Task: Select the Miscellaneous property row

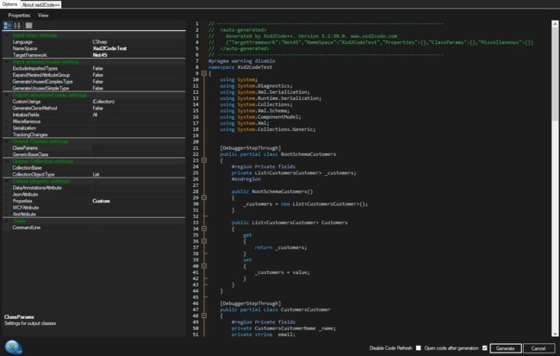Action: click(x=94, y=122)
